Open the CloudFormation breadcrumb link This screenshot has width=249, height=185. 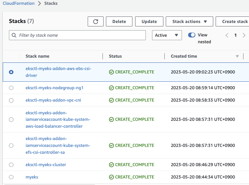click(x=19, y=3)
